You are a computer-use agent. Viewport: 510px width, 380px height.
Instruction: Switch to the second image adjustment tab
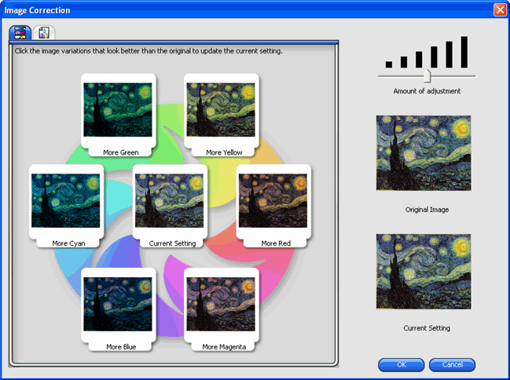[x=44, y=33]
